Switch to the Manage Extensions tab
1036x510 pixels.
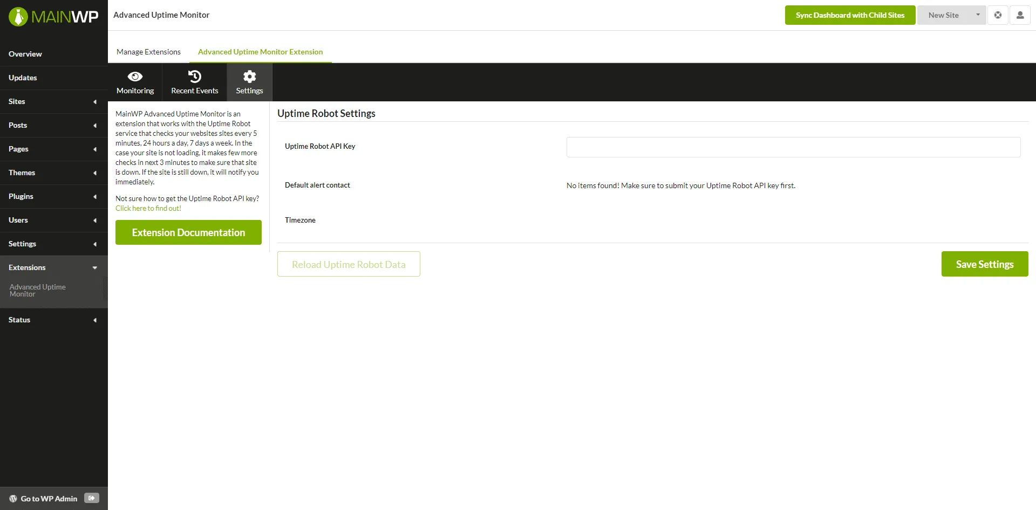[x=148, y=52]
